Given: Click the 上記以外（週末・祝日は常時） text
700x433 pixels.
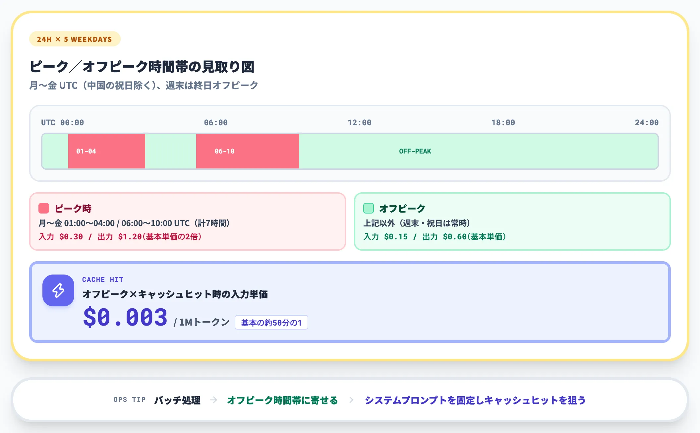Looking at the screenshot, I should click(417, 223).
